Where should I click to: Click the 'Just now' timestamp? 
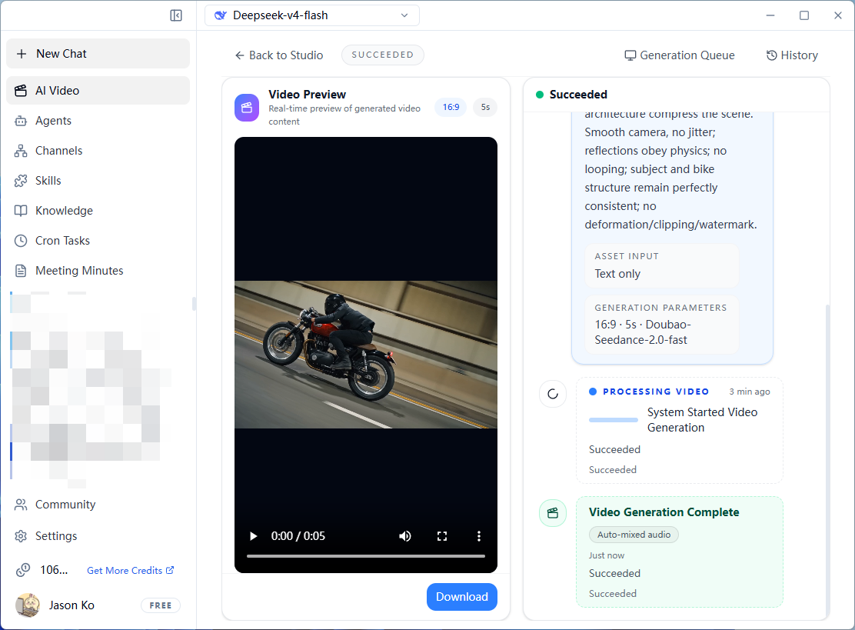tap(607, 555)
